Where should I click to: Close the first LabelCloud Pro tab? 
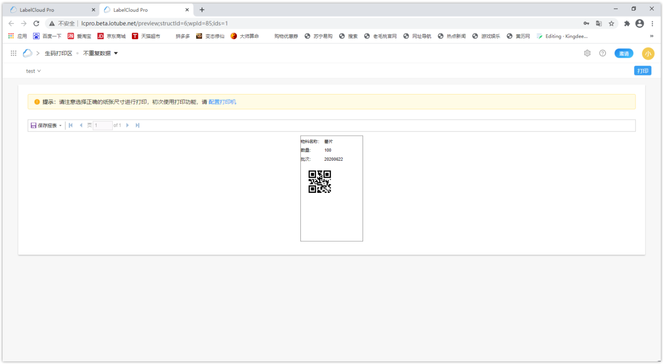[93, 10]
